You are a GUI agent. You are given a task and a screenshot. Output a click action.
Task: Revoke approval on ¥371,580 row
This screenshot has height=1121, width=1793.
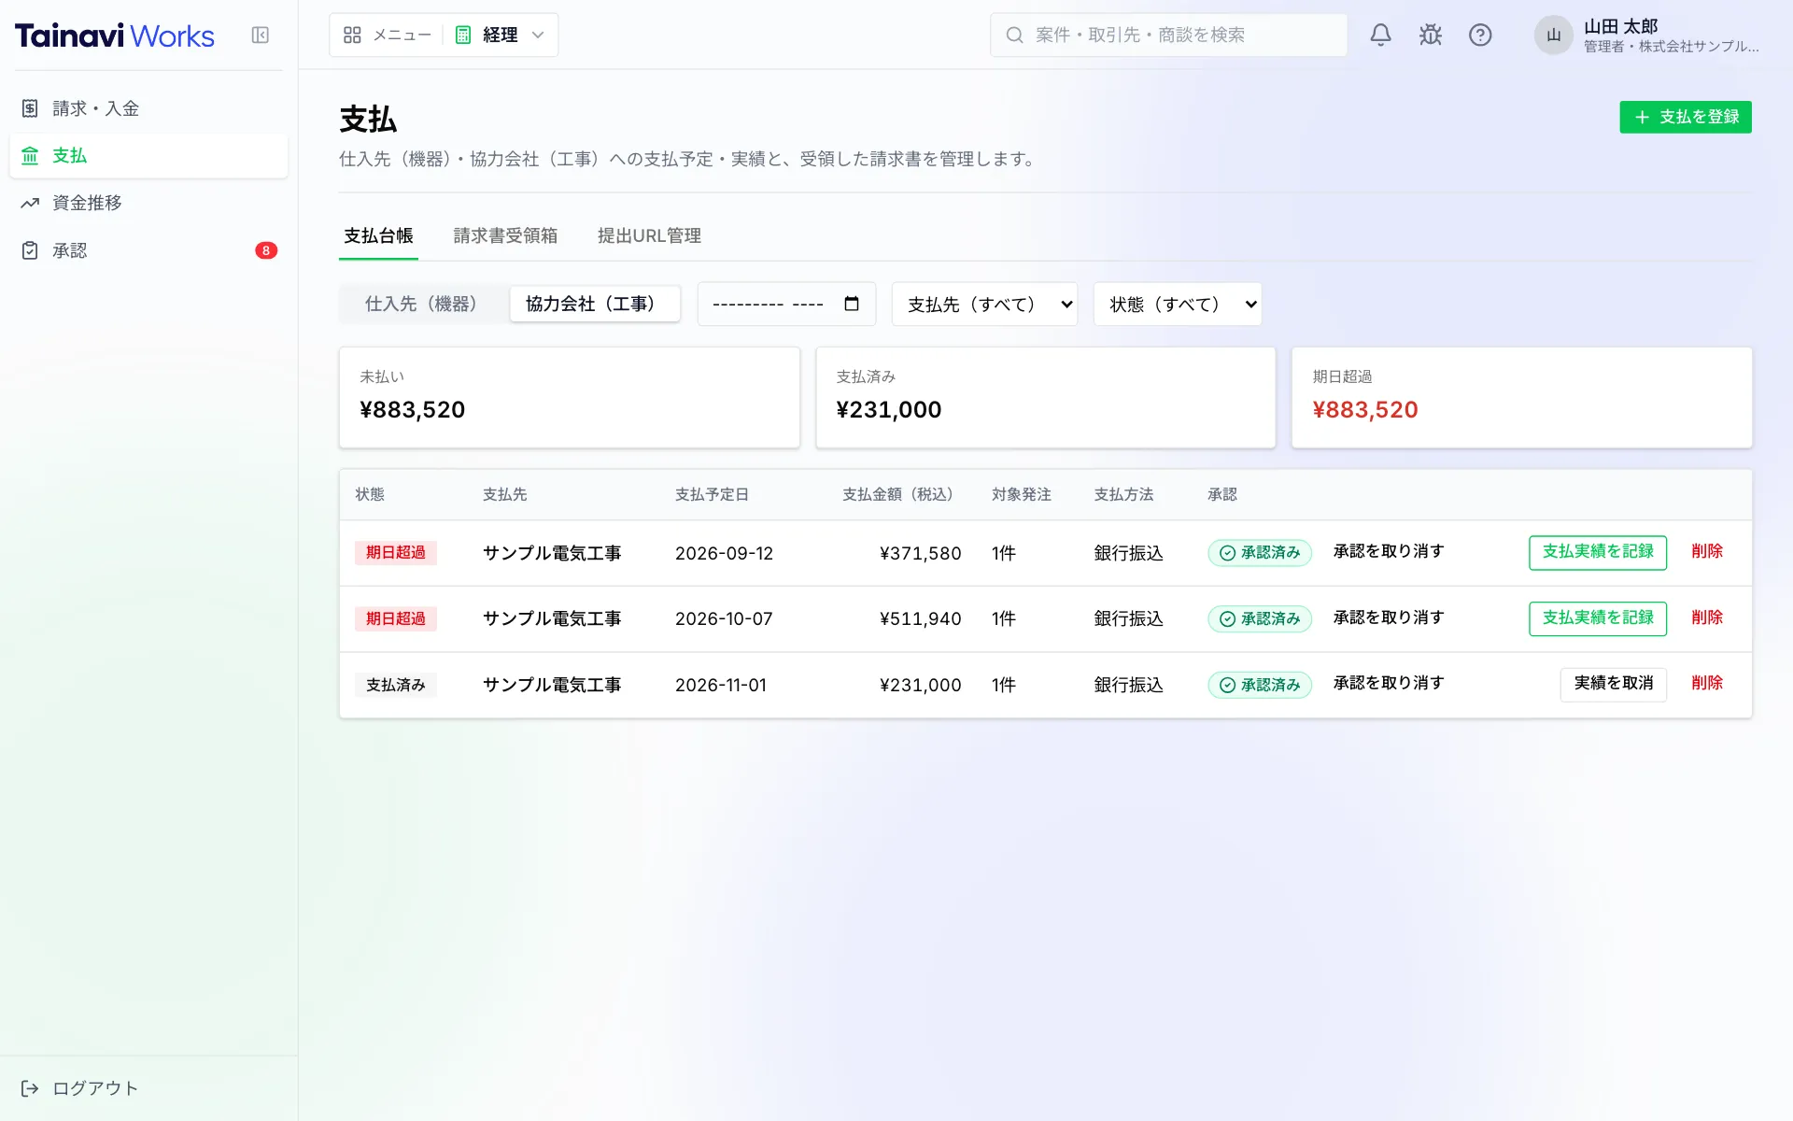[x=1389, y=552]
